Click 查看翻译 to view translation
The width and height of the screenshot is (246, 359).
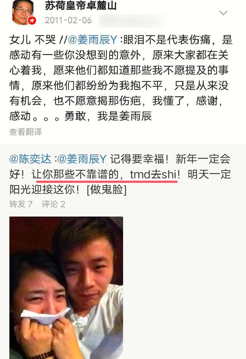coord(26,132)
